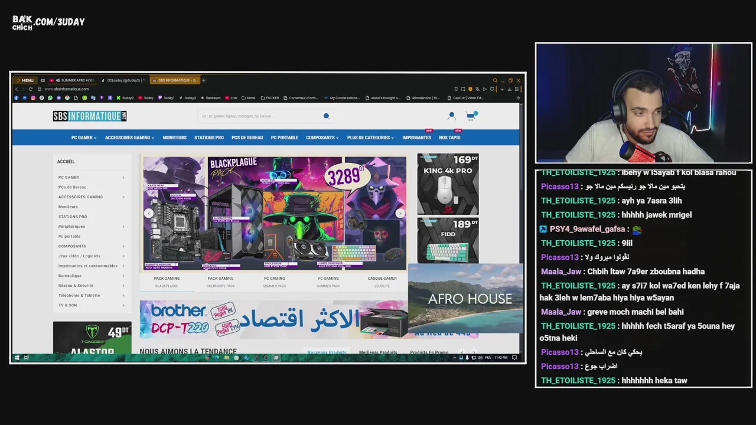This screenshot has width=756, height=425.
Task: Click the FRA language indicator in taskbar
Action: click(488, 358)
